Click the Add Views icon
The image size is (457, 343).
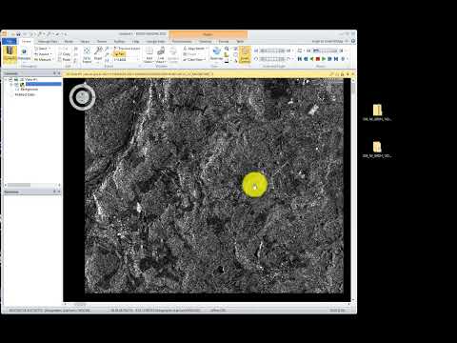(x=149, y=54)
